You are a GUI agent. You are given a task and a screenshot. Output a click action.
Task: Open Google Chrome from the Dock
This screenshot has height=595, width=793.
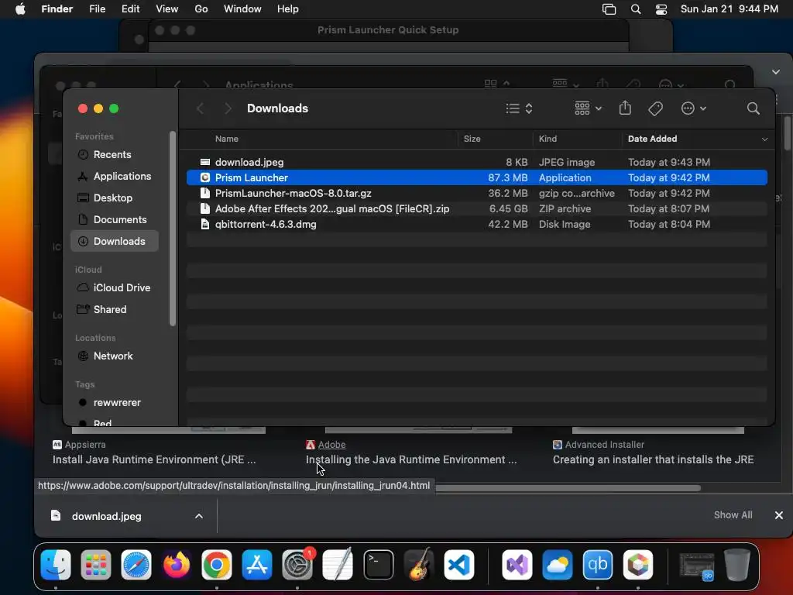[217, 565]
